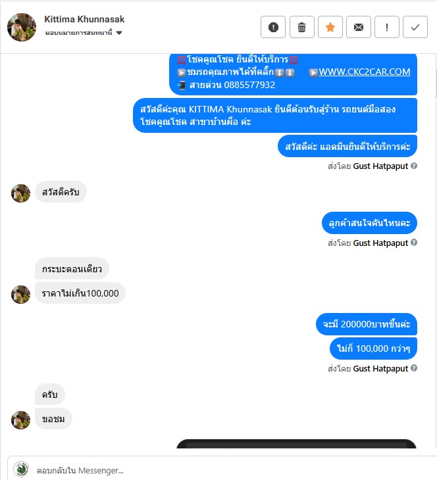
Task: Click the "จะมี 200000บาทขึ้นค่ะ" message bubble
Action: click(367, 324)
